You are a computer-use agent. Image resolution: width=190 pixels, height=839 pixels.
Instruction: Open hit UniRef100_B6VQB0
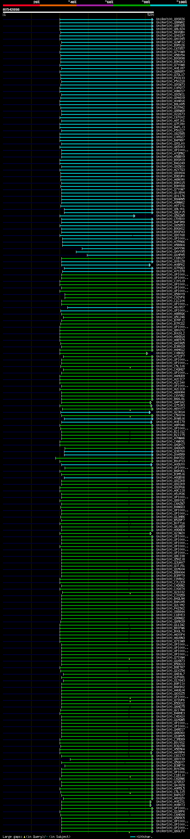point(170,32)
